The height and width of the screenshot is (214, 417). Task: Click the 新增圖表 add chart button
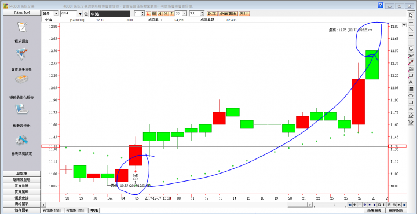point(375,211)
